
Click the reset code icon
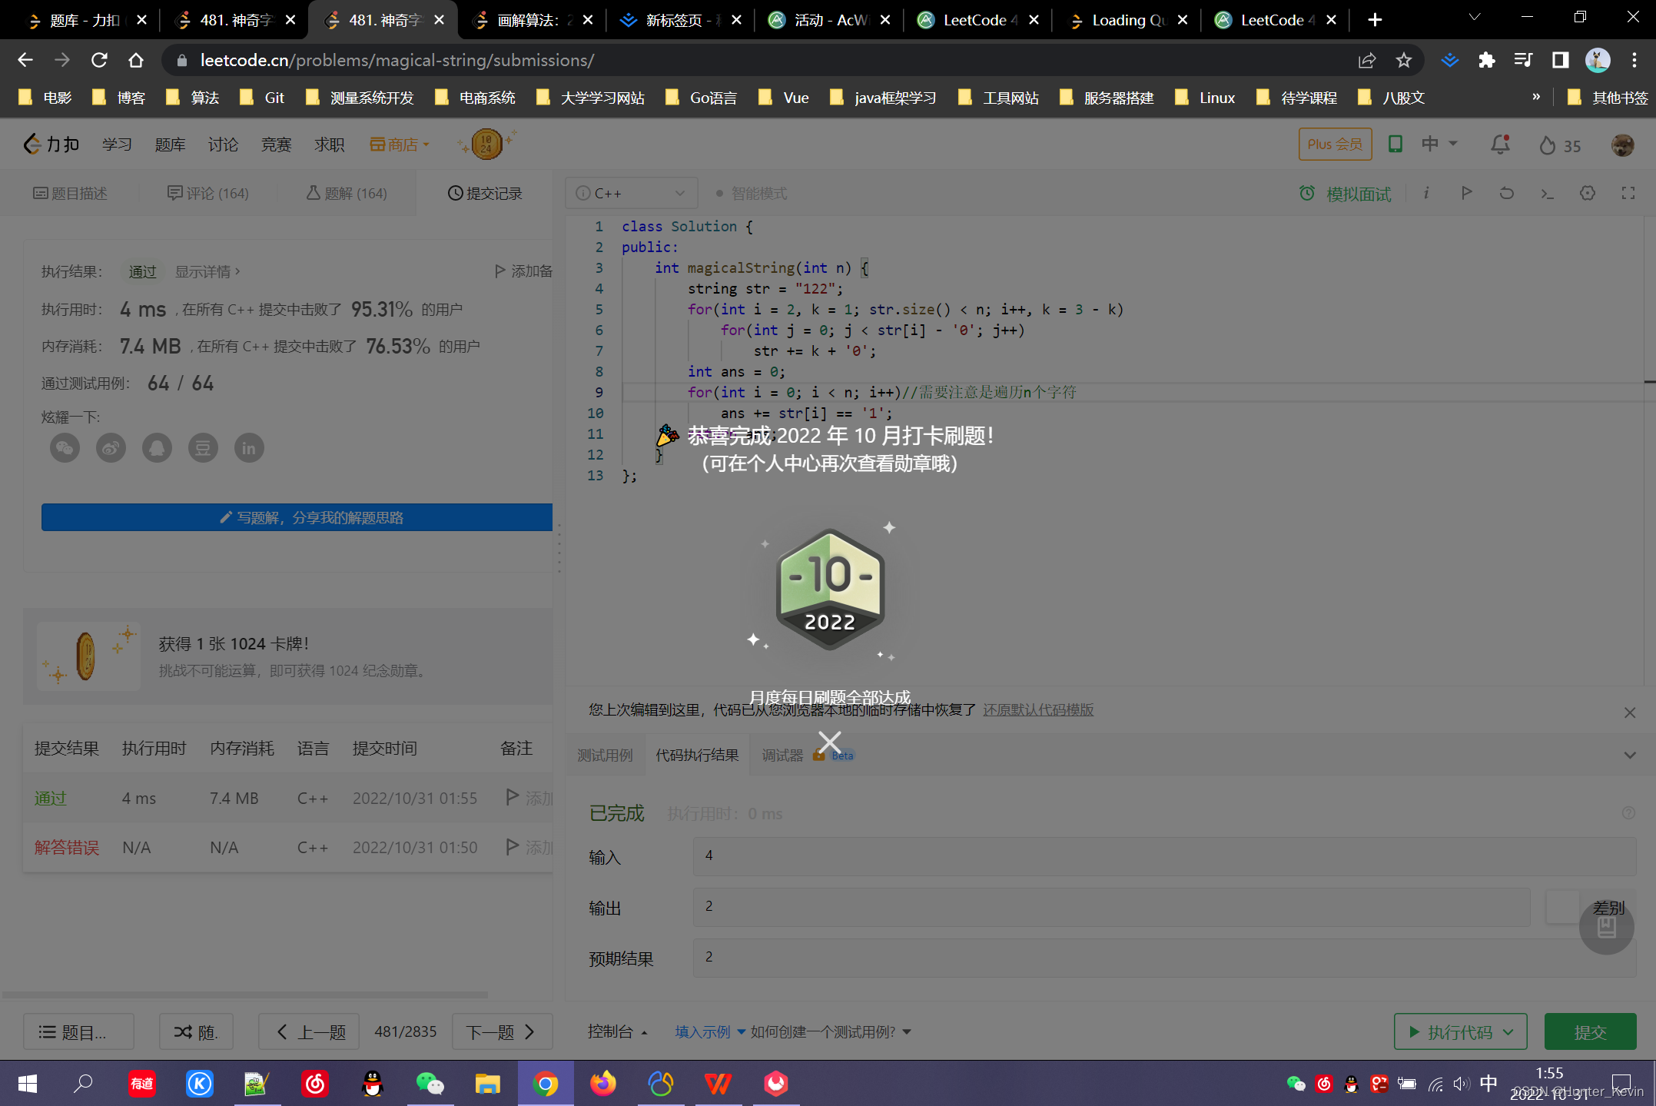1506,193
